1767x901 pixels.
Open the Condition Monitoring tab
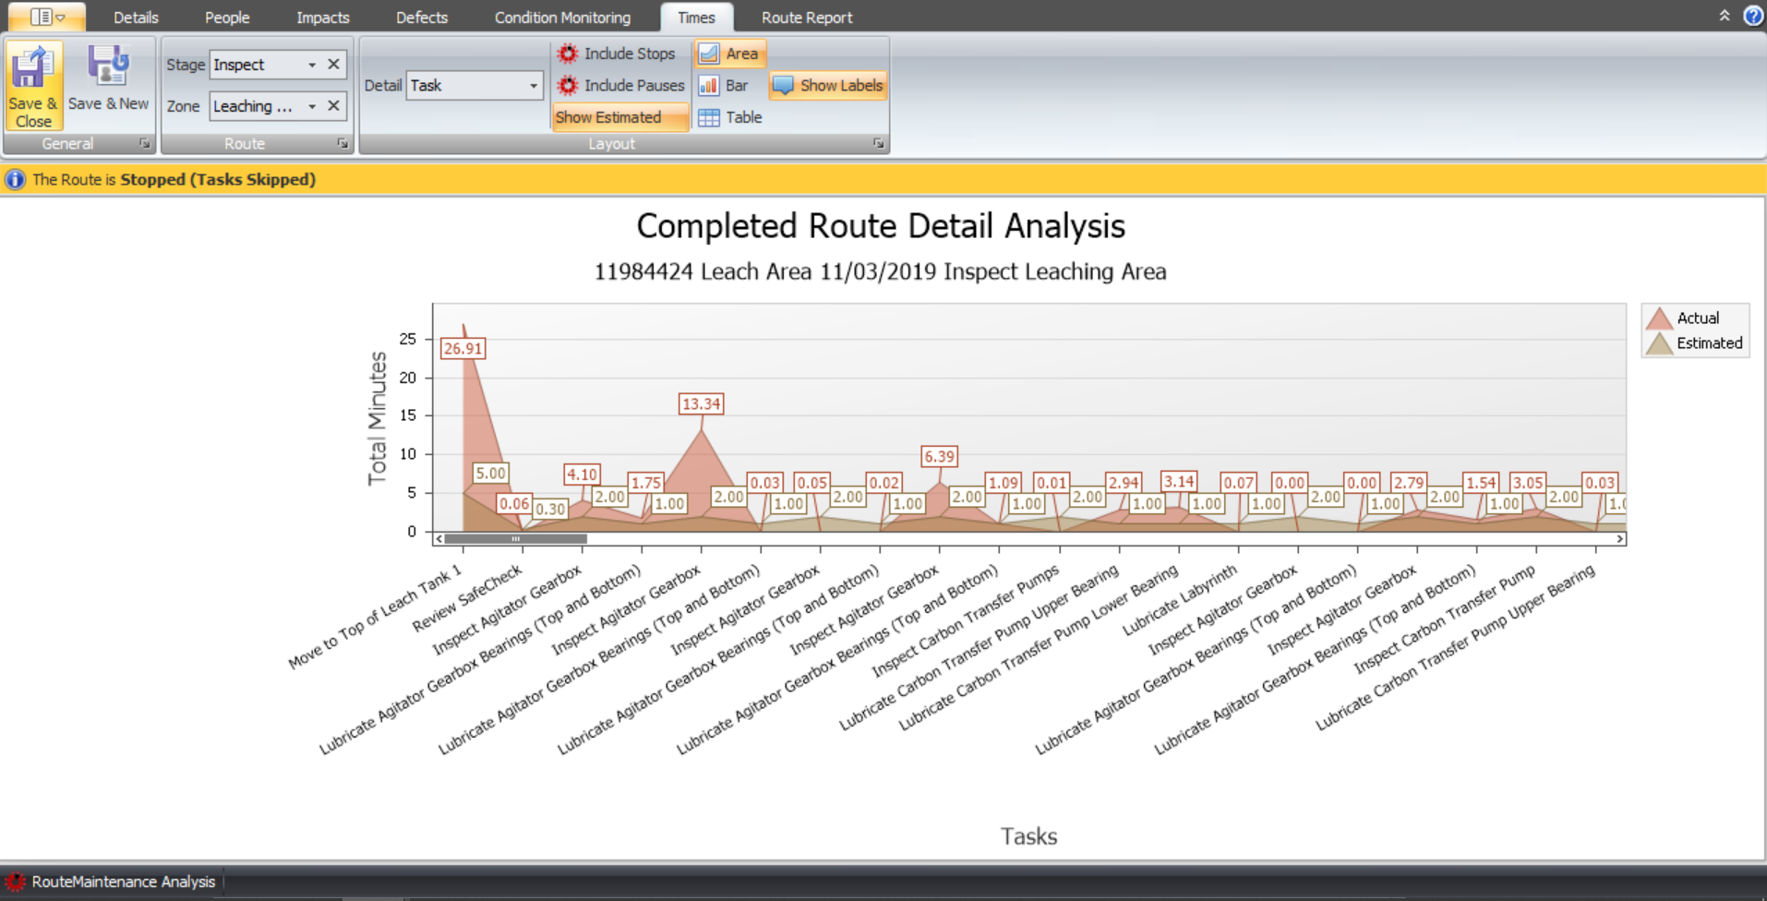coord(562,18)
